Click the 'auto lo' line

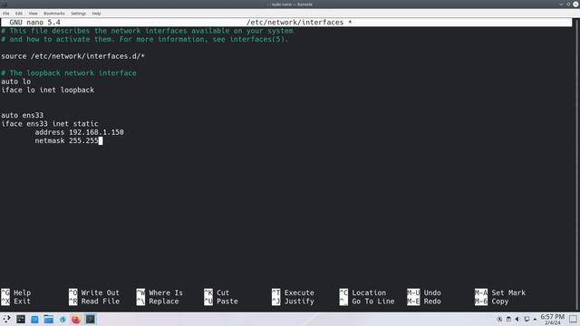click(16, 81)
